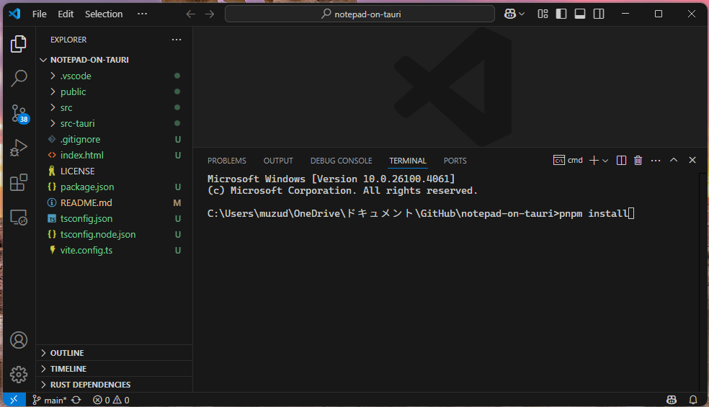The width and height of the screenshot is (709, 407).
Task: Select the TERMINAL tab
Action: [408, 161]
